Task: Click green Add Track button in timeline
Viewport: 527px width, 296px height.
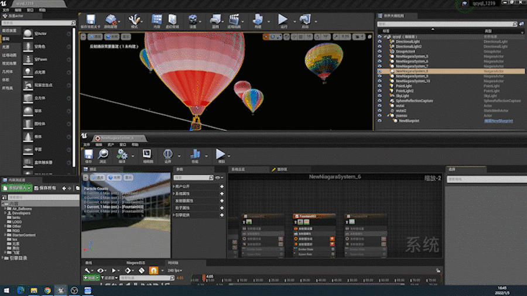Action: point(91,278)
